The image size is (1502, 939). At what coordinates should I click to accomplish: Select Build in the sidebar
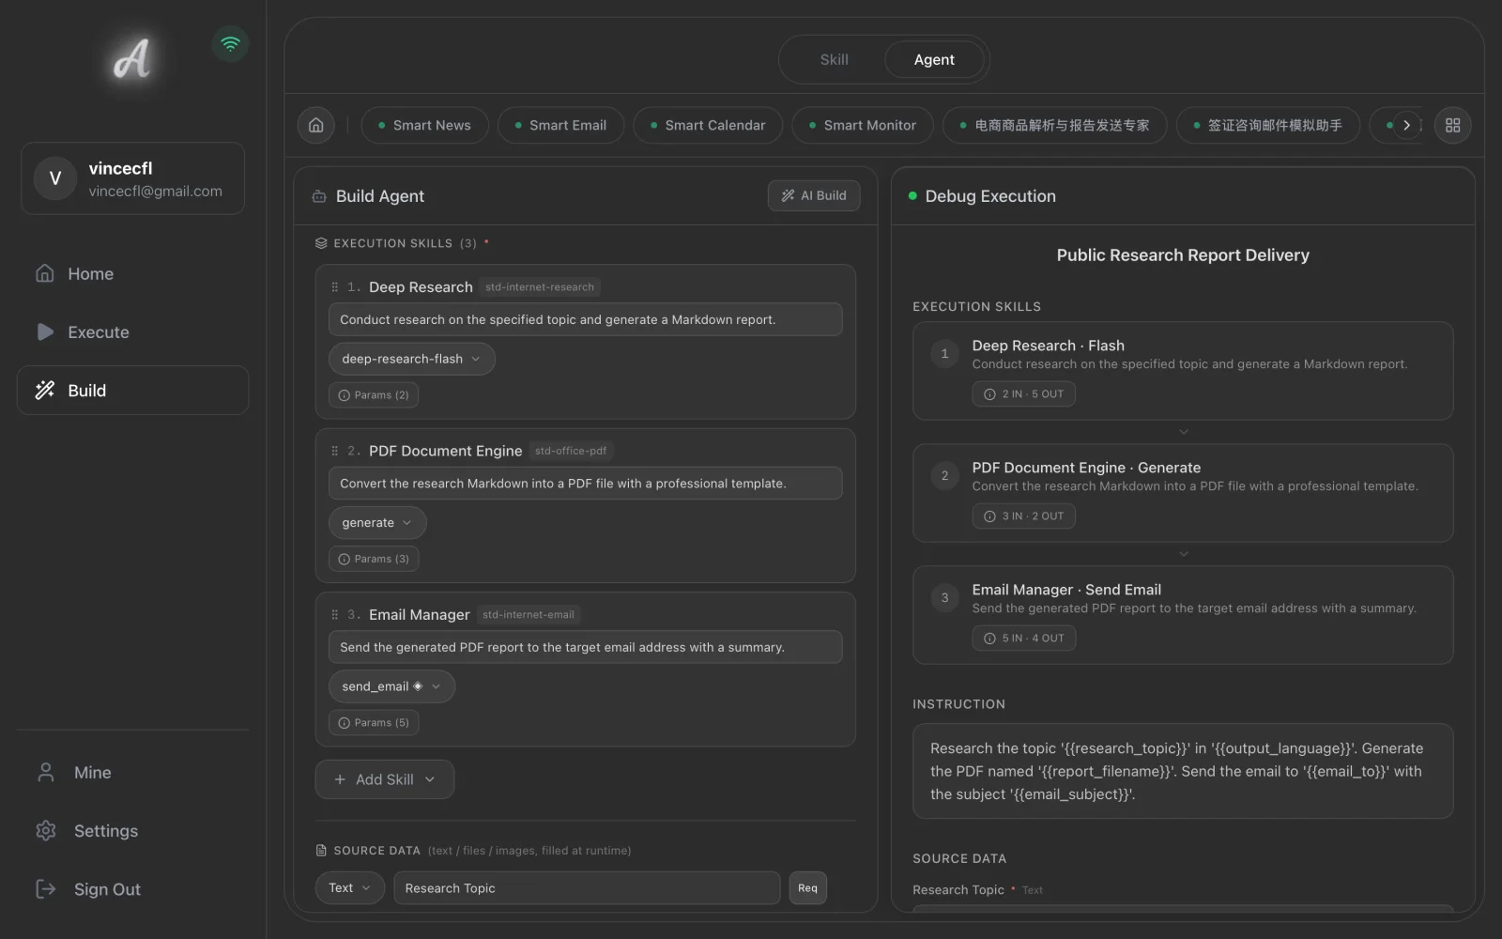[132, 390]
